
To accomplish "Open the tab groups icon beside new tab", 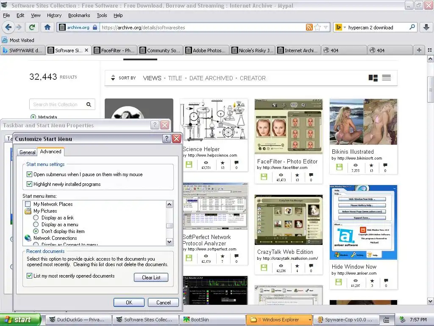I will pos(430,50).
